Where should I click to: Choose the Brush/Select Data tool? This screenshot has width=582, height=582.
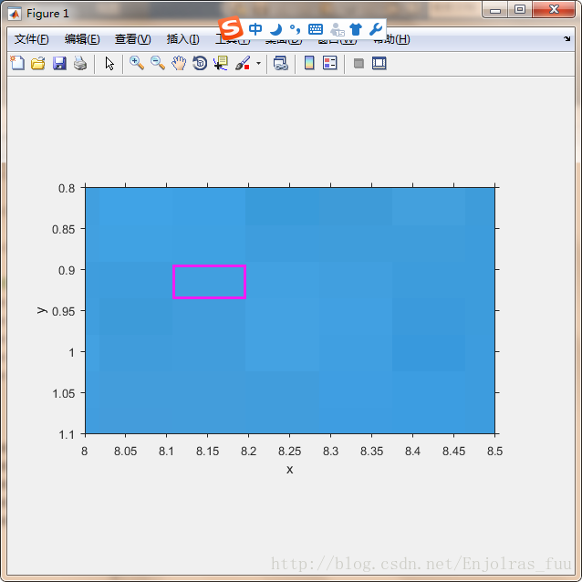point(244,63)
